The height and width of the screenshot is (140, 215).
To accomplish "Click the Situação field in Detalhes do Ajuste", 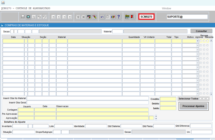I will pos(24,132).
